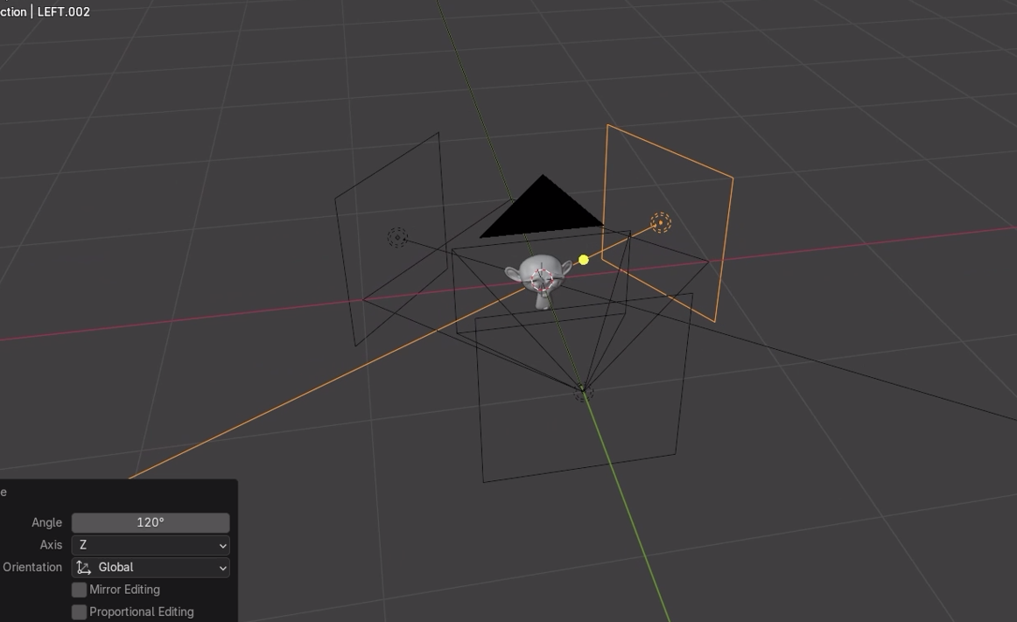Click the left camera's dashed origin circle
Viewport: 1017px width, 622px height.
point(396,236)
